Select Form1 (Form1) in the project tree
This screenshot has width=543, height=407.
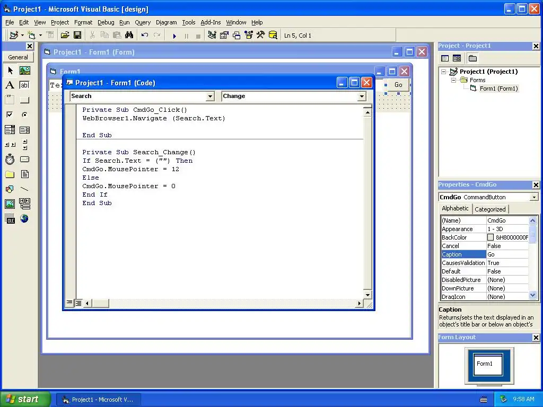pyautogui.click(x=498, y=89)
